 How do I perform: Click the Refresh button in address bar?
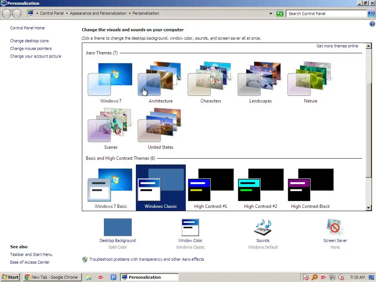(279, 14)
